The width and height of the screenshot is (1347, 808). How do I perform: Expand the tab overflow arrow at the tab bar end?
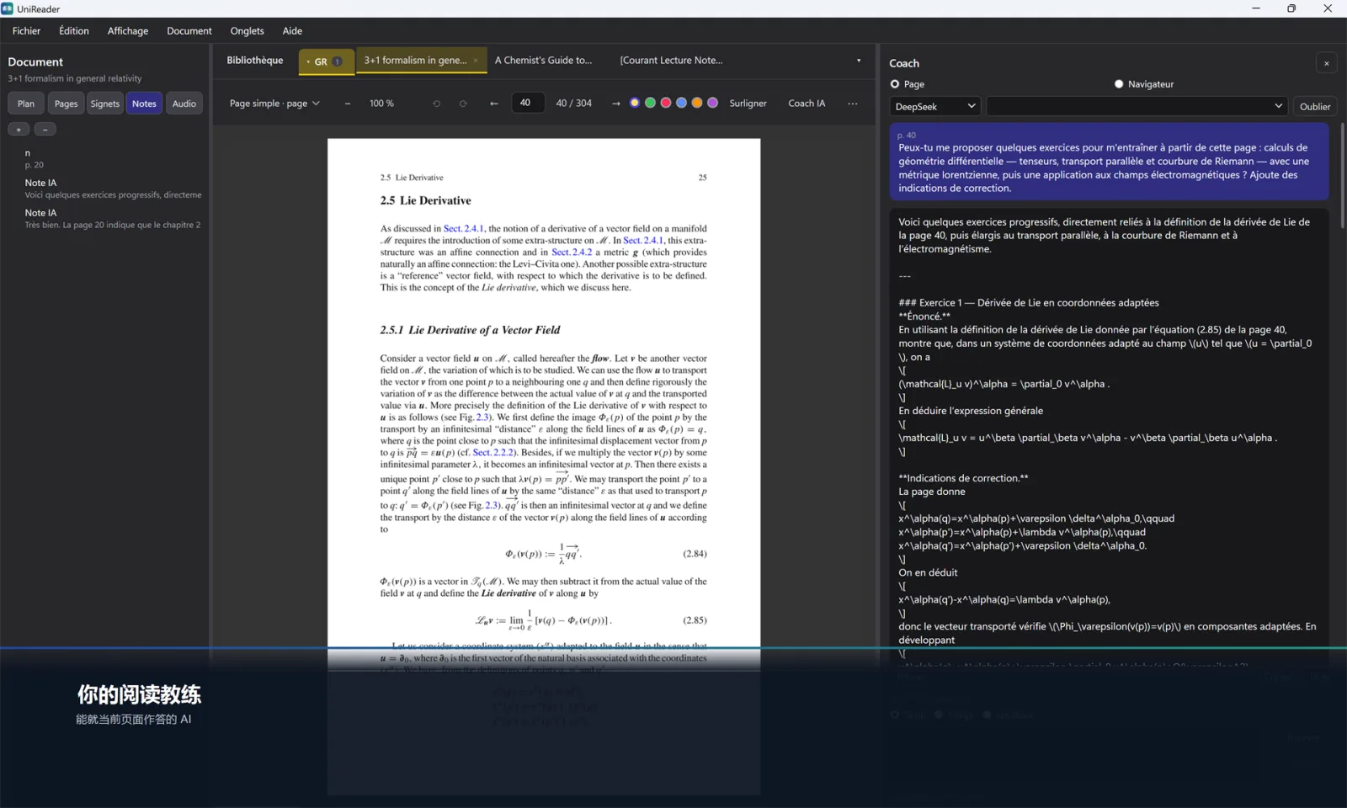(x=859, y=61)
